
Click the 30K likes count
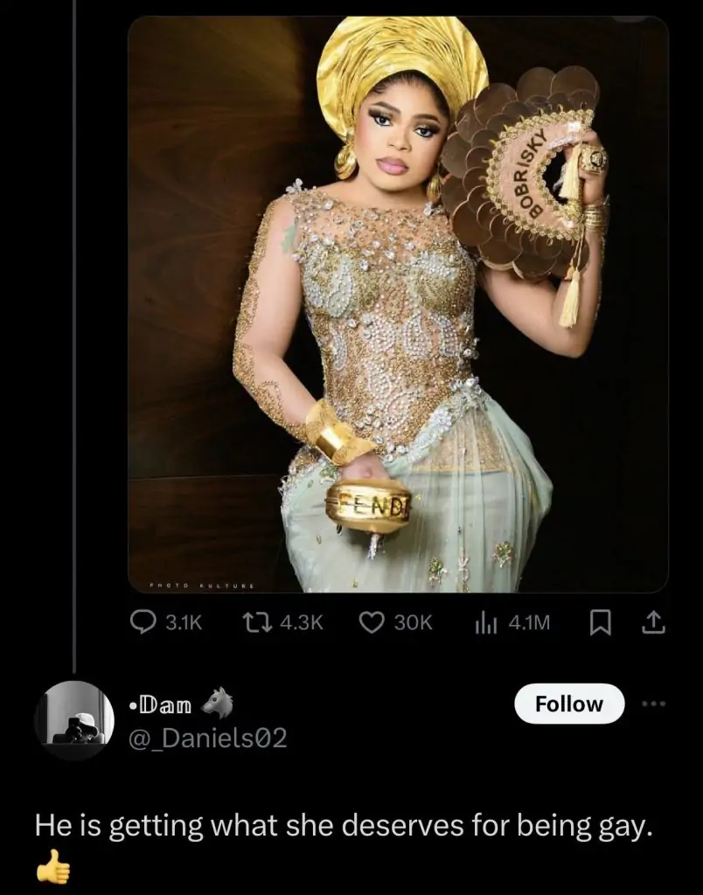pyautogui.click(x=414, y=621)
